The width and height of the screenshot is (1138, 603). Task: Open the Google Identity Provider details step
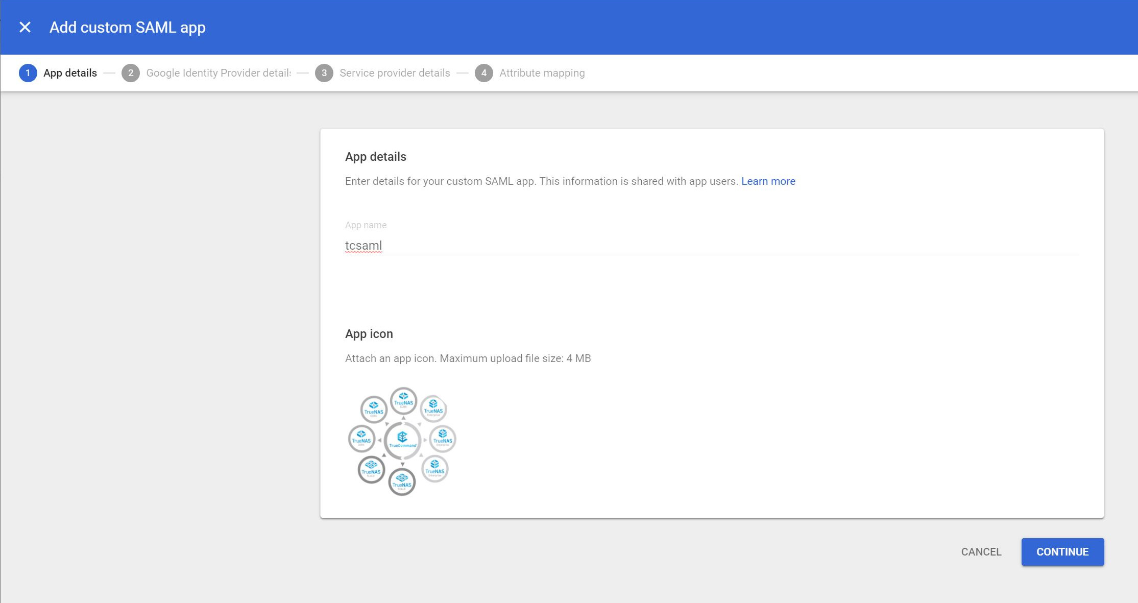(x=219, y=73)
